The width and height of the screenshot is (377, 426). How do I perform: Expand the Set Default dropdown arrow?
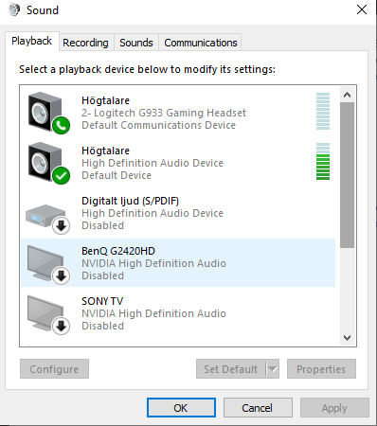273,369
